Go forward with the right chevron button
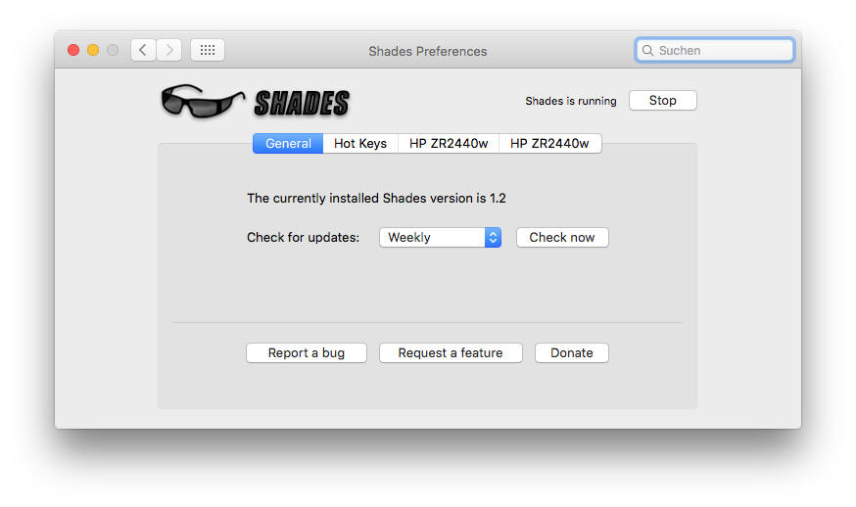This screenshot has width=856, height=507. pos(169,50)
